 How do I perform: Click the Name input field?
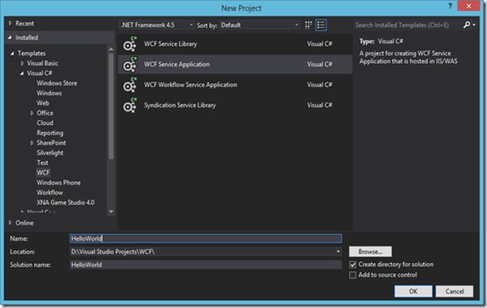point(205,238)
